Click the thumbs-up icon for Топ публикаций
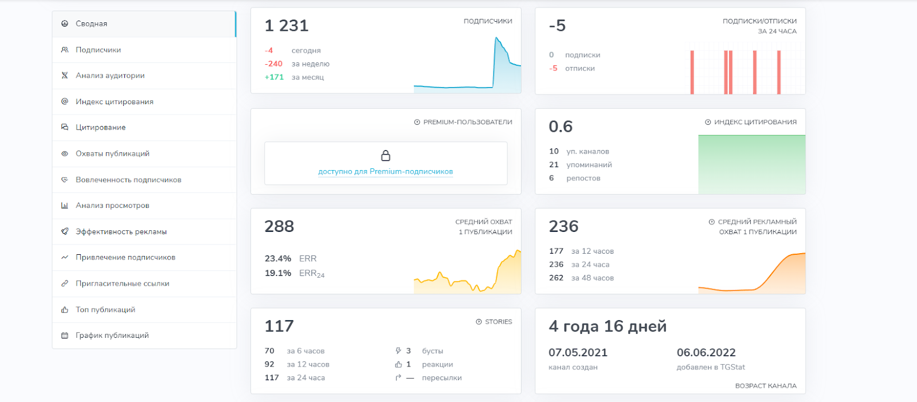917x402 pixels. pos(65,310)
